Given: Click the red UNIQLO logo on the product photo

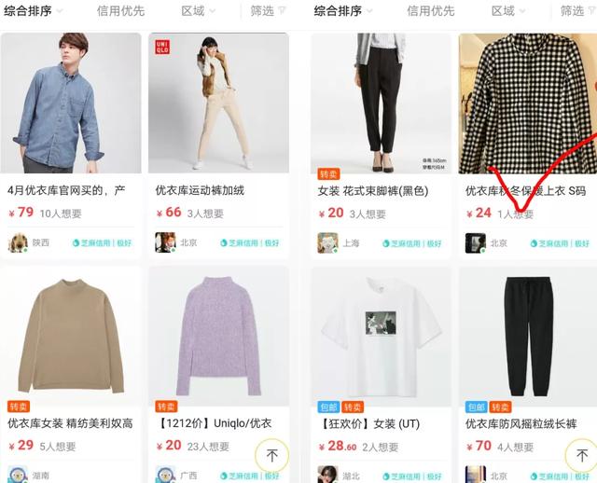Looking at the screenshot, I should pyautogui.click(x=162, y=47).
